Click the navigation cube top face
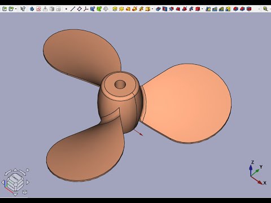The image size is (271, 203). coord(15,178)
